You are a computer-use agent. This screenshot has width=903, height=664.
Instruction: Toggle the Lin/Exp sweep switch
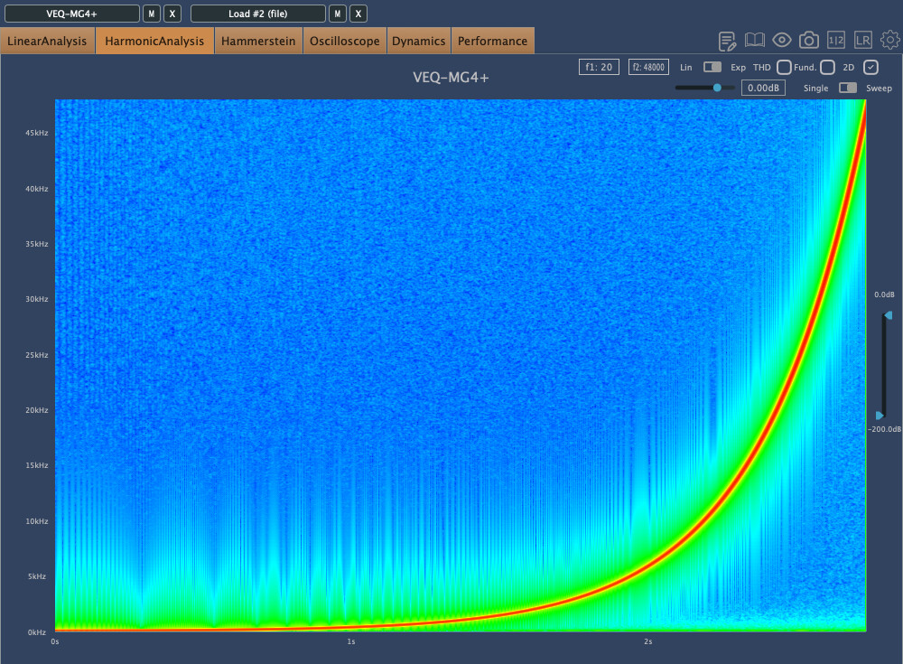pyautogui.click(x=712, y=67)
